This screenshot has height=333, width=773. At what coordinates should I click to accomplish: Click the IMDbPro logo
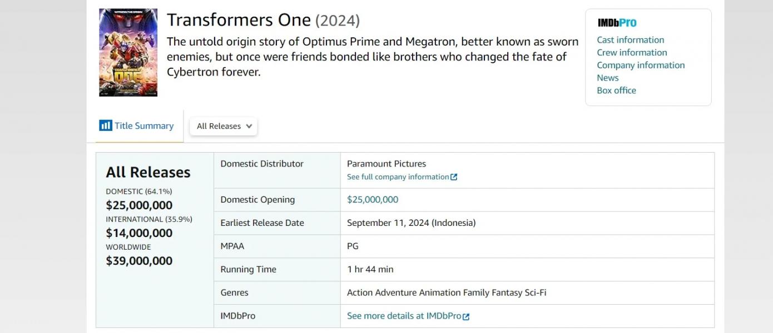(x=617, y=23)
